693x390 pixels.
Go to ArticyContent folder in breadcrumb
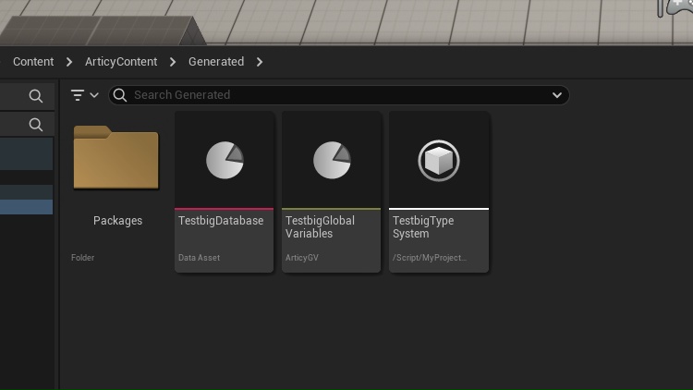click(121, 62)
